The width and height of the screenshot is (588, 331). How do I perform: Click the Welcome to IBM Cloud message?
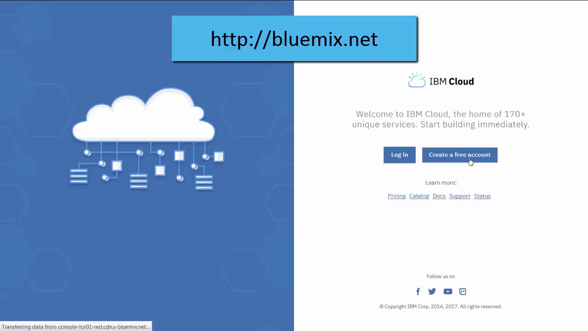[x=441, y=119]
